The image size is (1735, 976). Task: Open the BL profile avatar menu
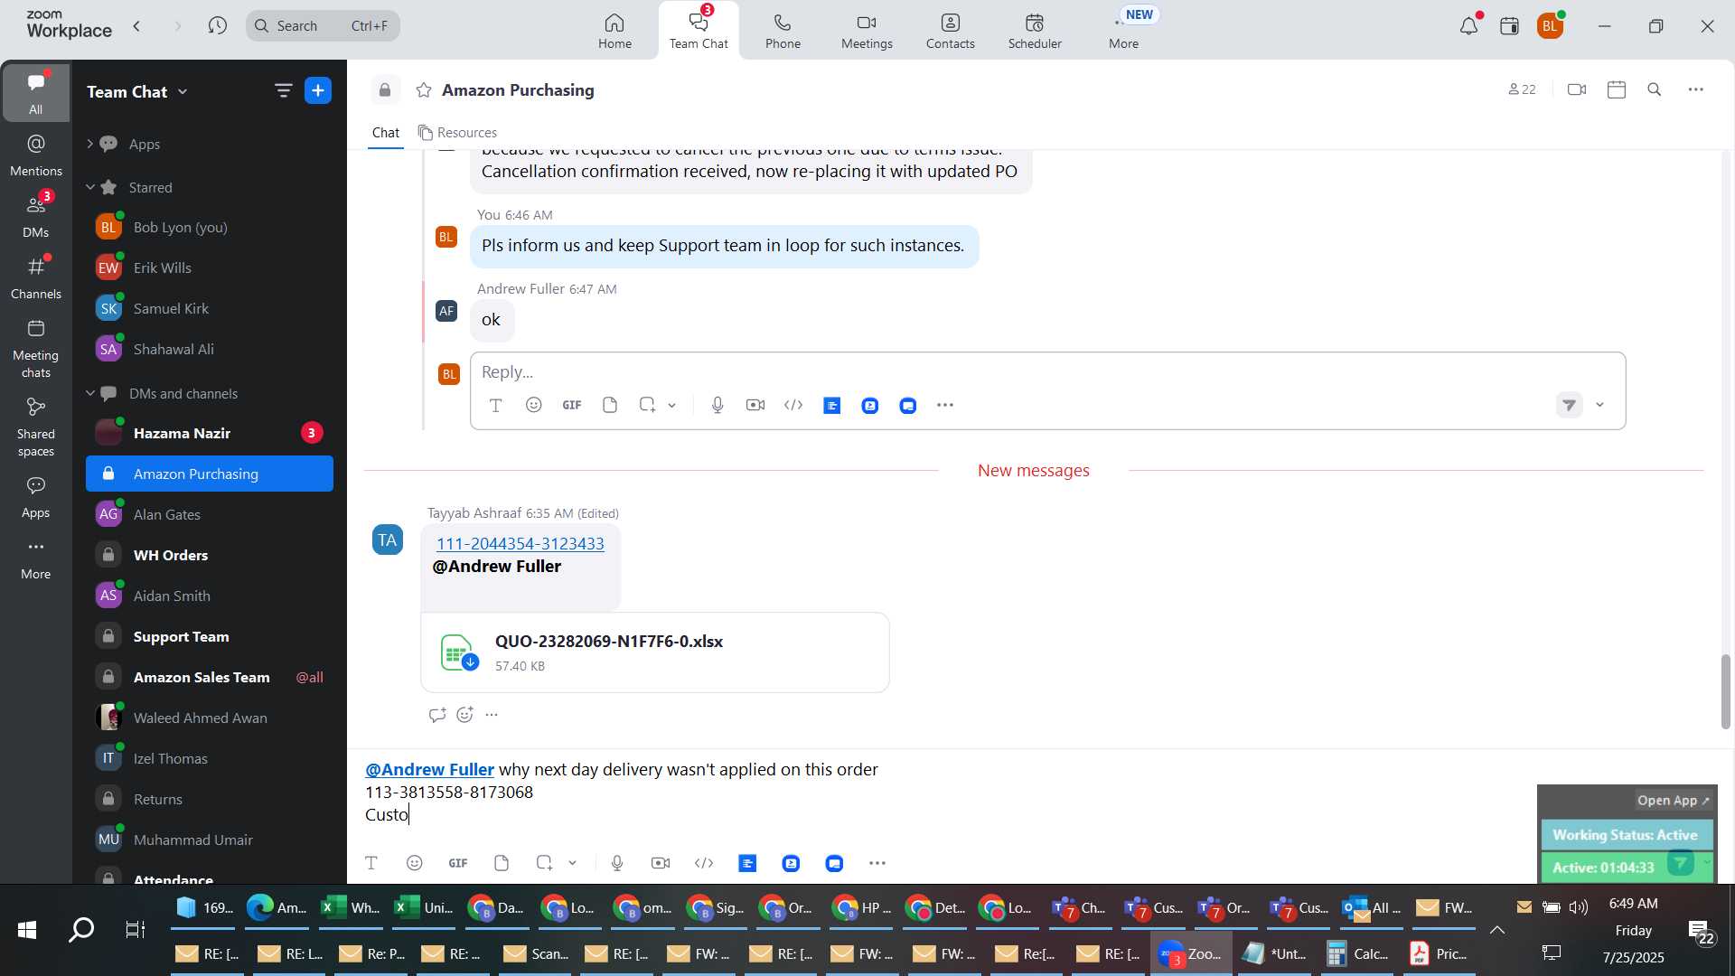(x=1551, y=26)
